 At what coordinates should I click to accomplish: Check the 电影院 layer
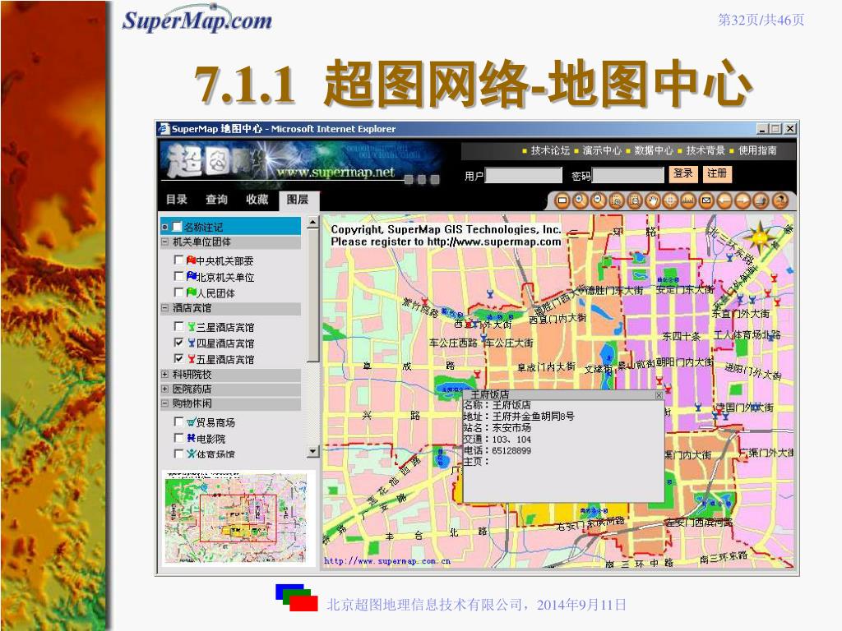[x=178, y=438]
